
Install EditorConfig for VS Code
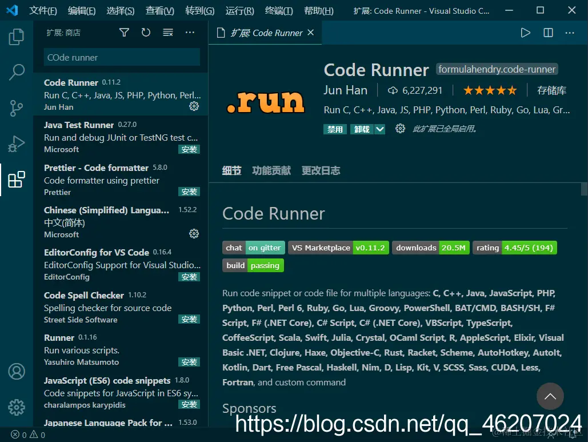tap(189, 277)
